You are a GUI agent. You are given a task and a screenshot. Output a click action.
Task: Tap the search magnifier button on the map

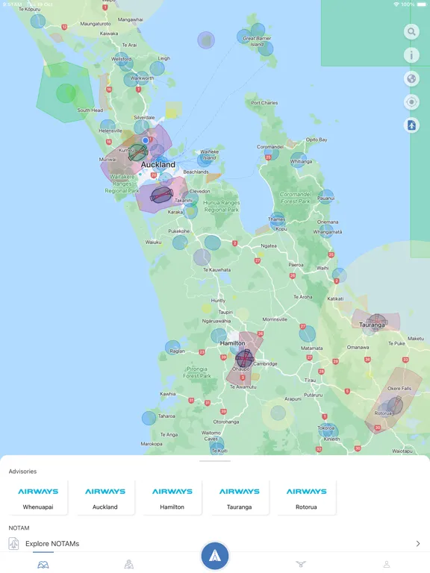tap(411, 32)
